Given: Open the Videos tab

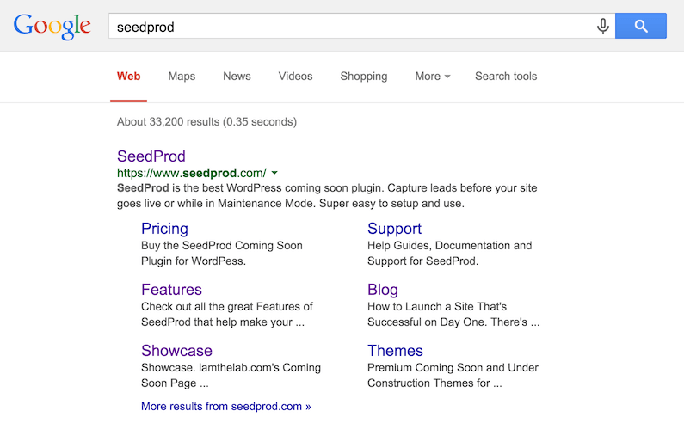Looking at the screenshot, I should coord(295,76).
